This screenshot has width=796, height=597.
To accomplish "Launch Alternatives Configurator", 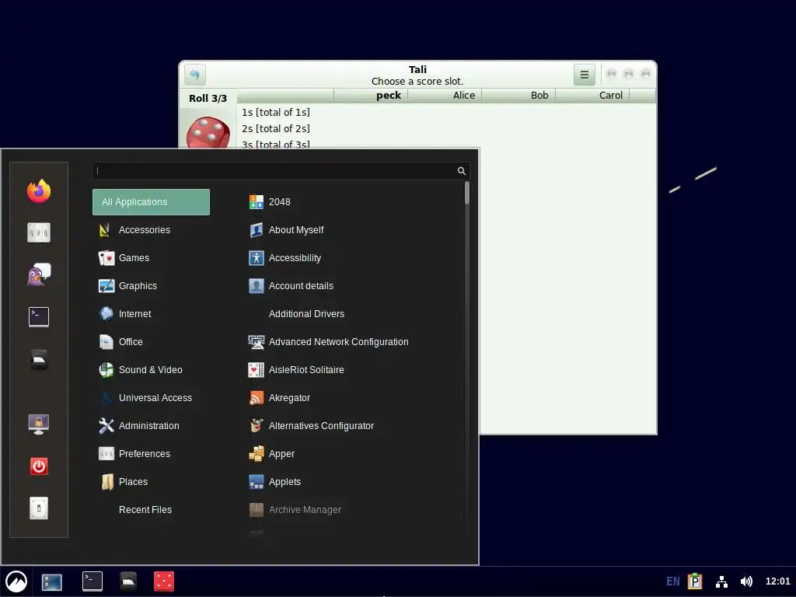I will [x=312, y=425].
